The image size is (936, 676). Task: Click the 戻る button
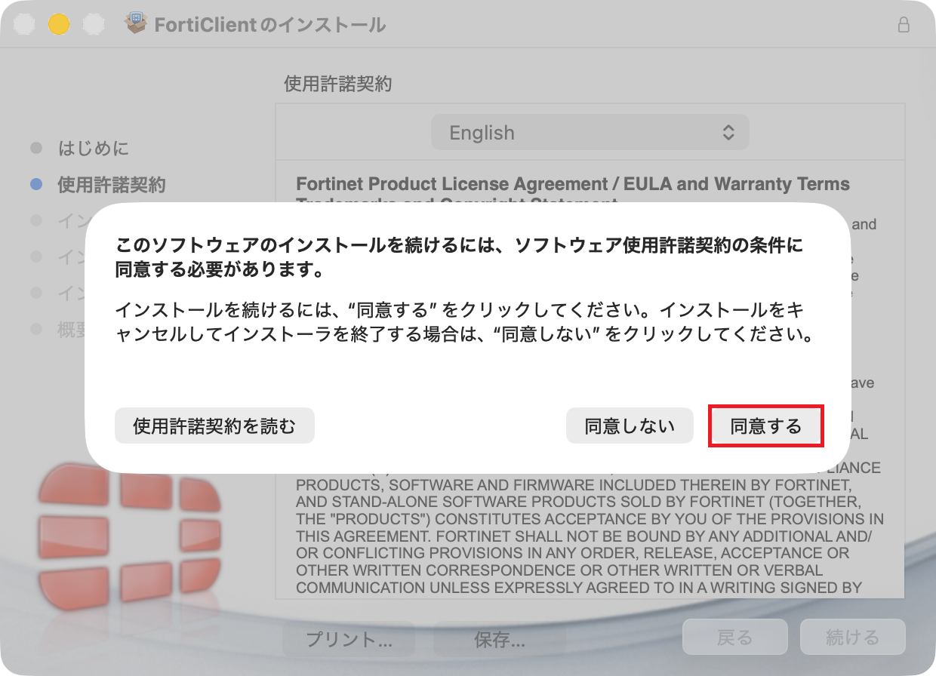coord(734,638)
